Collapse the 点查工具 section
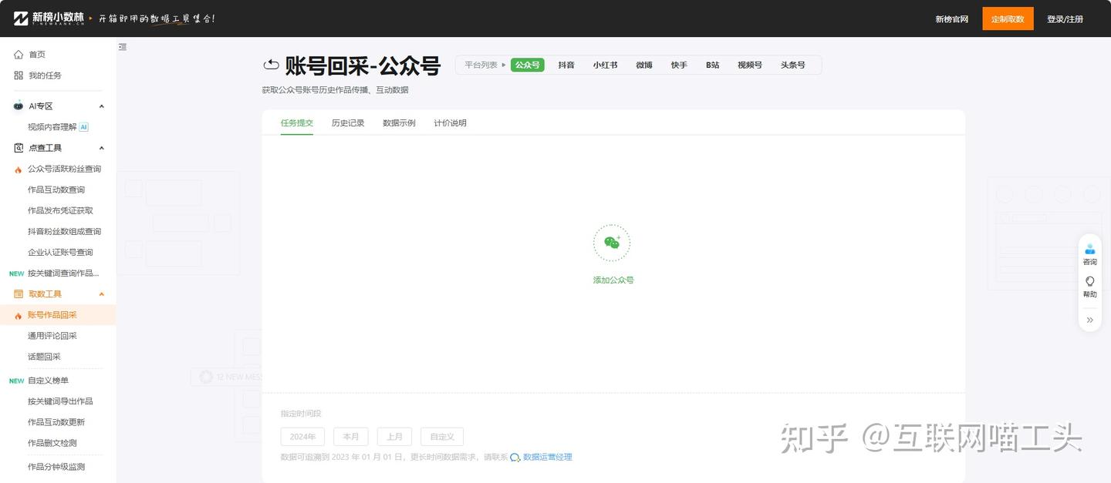 [101, 148]
